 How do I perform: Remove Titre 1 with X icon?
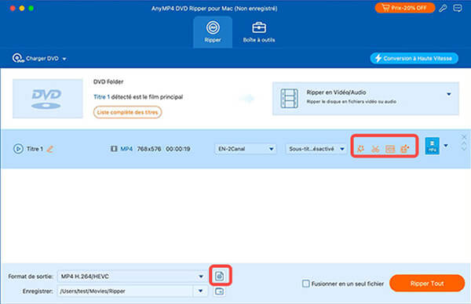pos(464,137)
